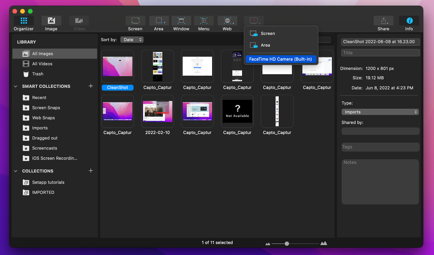Select FaceTime HD Camera (Built-in) option
The height and width of the screenshot is (255, 434).
[x=281, y=59]
